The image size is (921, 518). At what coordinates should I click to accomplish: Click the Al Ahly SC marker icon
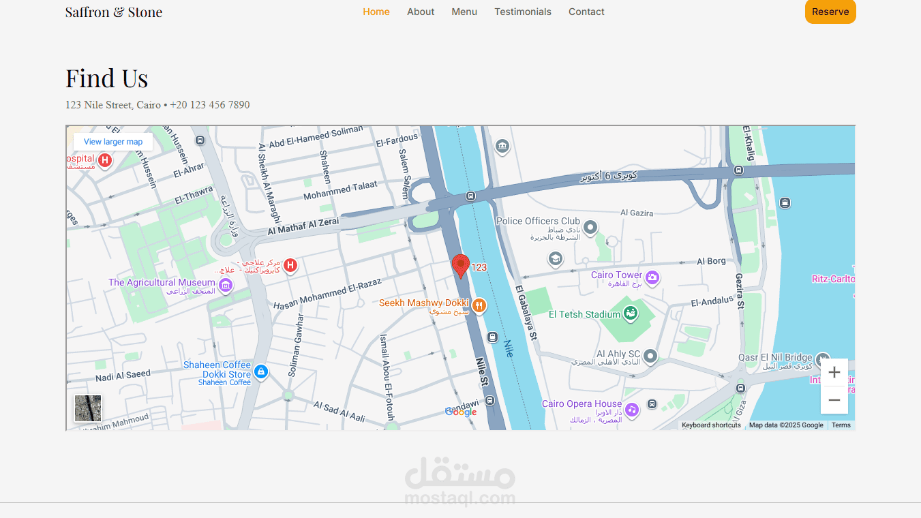pyautogui.click(x=650, y=356)
